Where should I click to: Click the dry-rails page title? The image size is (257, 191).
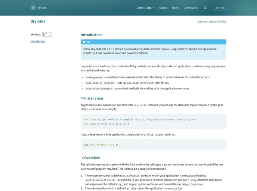(38, 21)
